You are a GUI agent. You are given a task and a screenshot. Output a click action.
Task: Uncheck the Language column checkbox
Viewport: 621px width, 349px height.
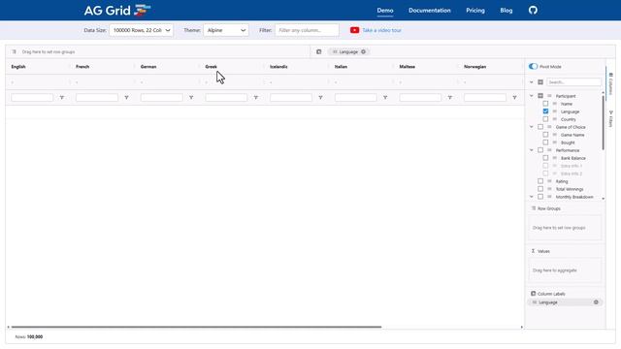(x=545, y=111)
